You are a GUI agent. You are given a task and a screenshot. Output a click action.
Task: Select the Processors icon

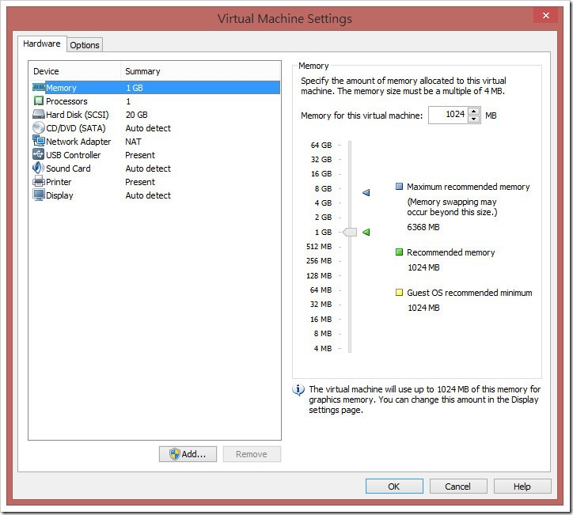click(38, 100)
